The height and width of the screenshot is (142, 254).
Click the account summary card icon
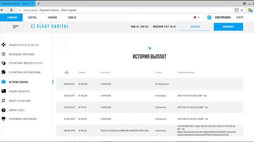(x=4, y=91)
